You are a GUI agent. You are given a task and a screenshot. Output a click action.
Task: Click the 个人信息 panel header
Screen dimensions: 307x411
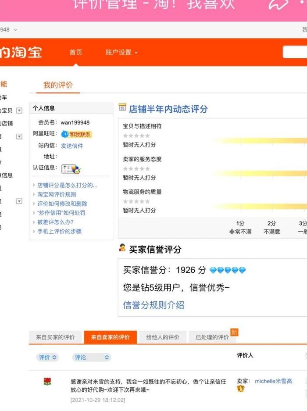pos(71,108)
